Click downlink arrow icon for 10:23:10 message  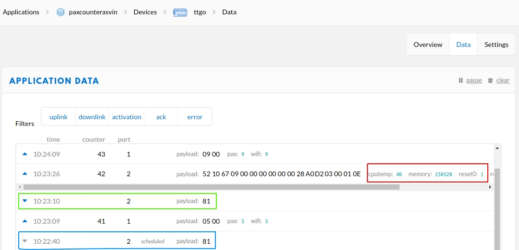point(25,201)
